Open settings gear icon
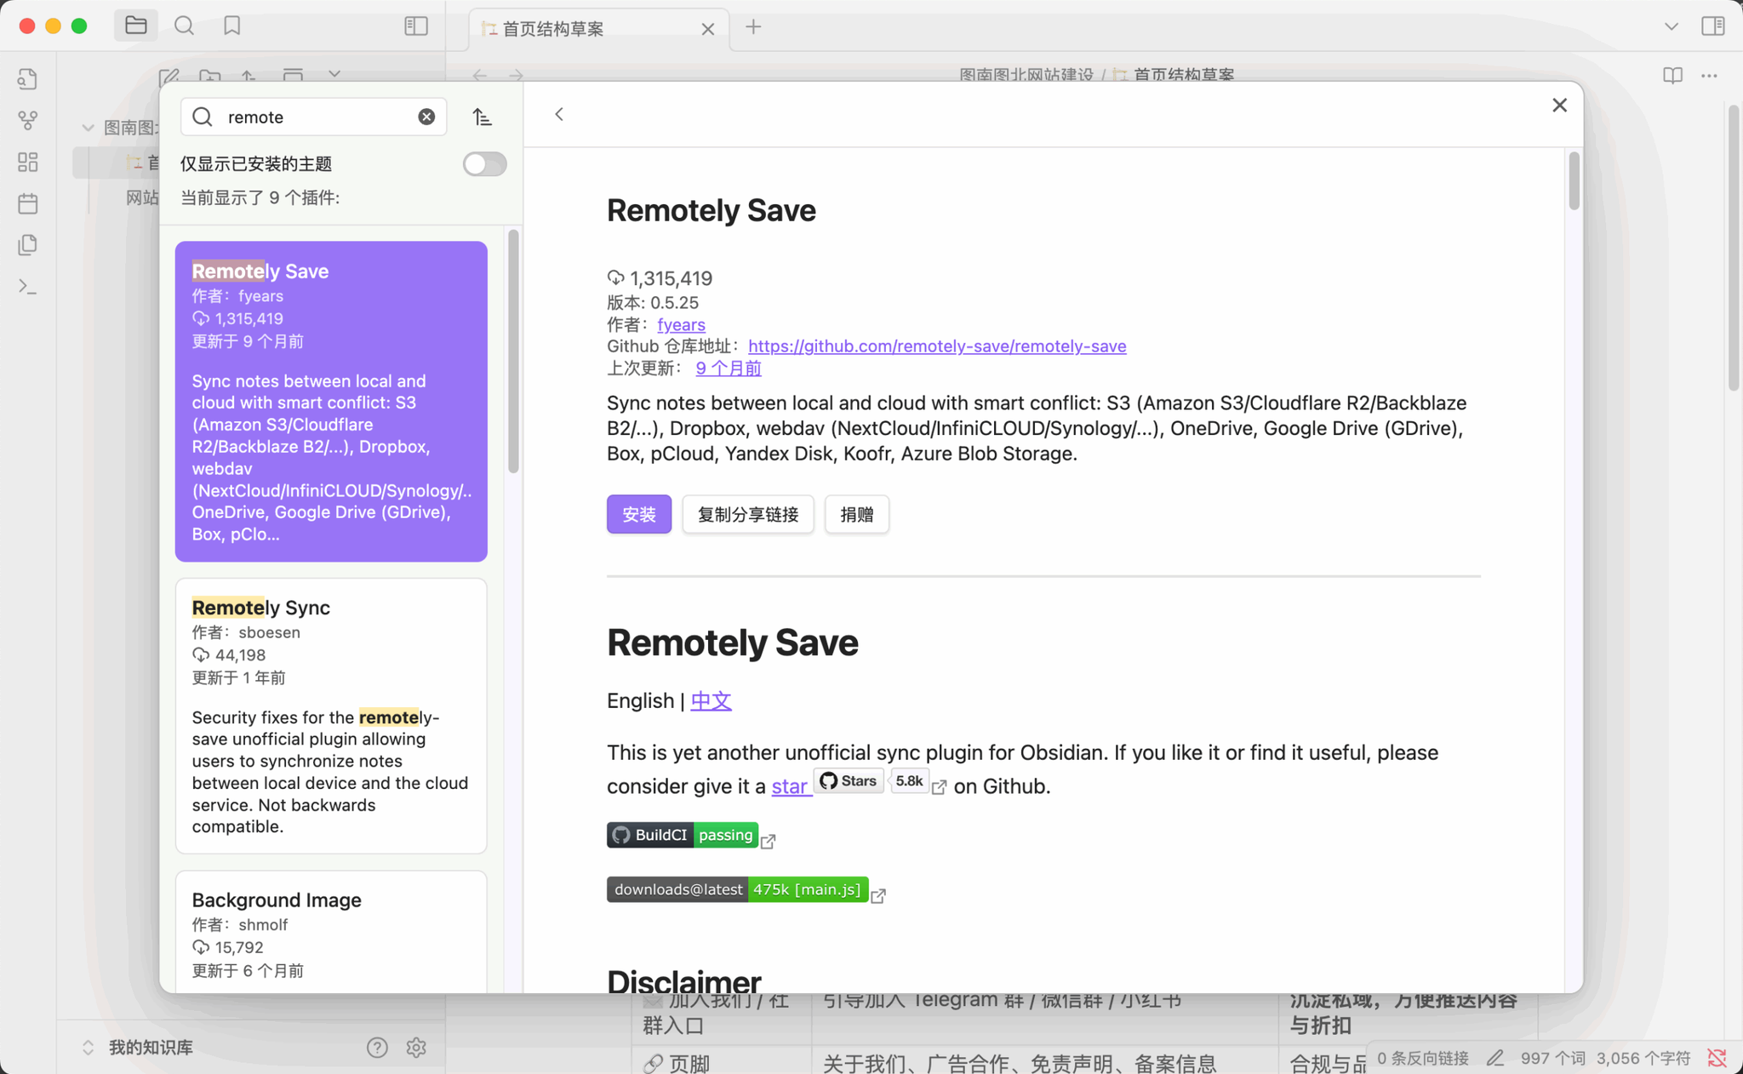The image size is (1743, 1074). [416, 1047]
